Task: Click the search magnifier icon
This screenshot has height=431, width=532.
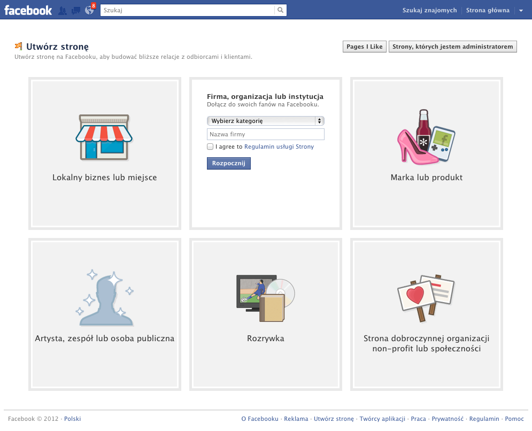Action: pyautogui.click(x=280, y=10)
